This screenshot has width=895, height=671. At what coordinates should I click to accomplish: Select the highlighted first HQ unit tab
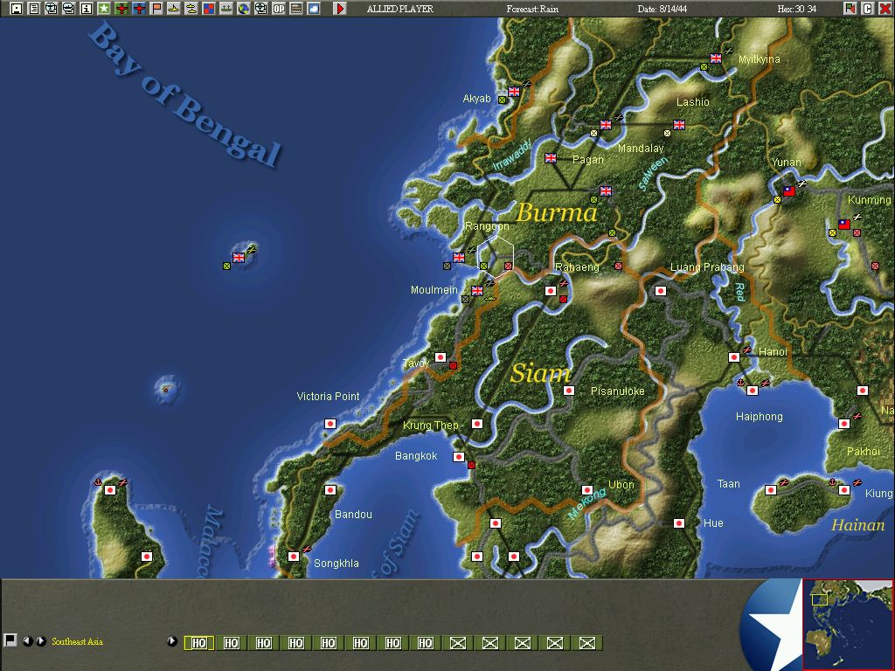coord(198,643)
